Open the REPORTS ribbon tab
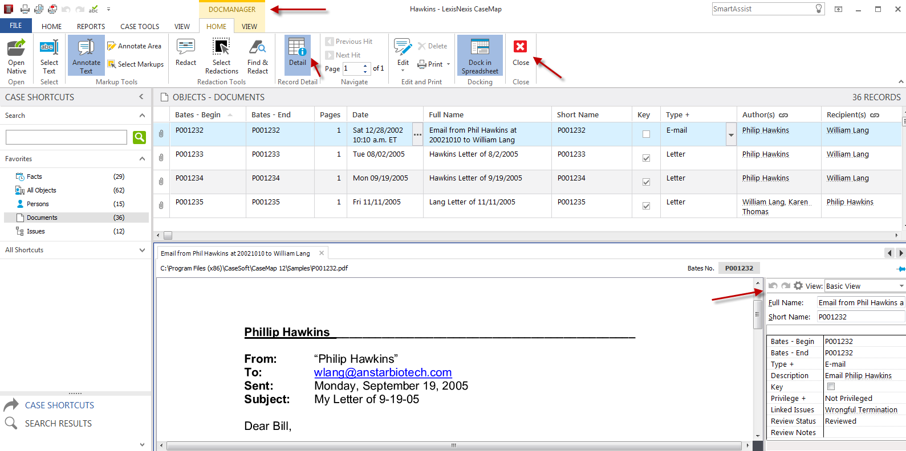The height and width of the screenshot is (451, 906). [91, 26]
